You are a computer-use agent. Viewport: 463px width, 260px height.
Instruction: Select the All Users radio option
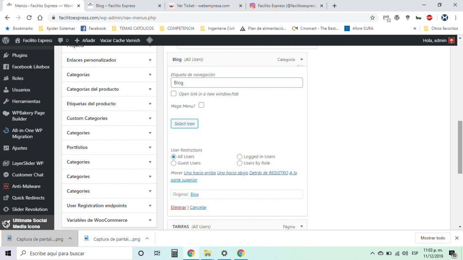click(173, 157)
